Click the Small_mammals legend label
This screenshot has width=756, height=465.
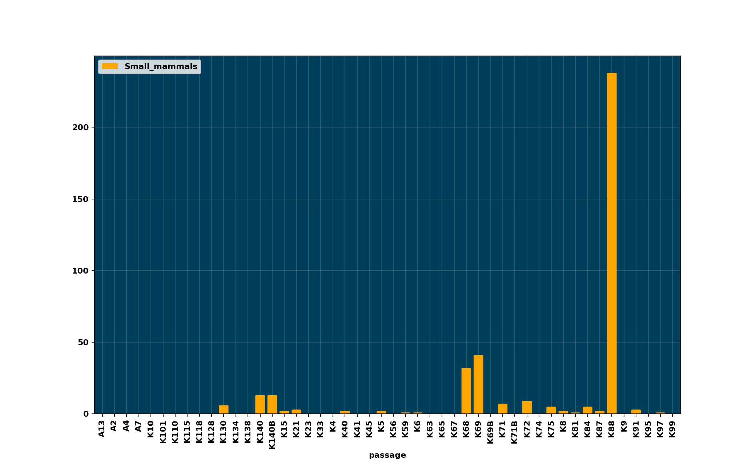coord(161,66)
